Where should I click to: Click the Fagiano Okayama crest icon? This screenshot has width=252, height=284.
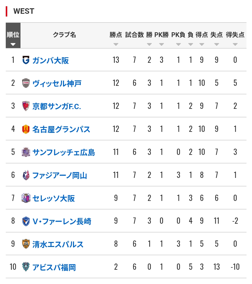(26, 175)
